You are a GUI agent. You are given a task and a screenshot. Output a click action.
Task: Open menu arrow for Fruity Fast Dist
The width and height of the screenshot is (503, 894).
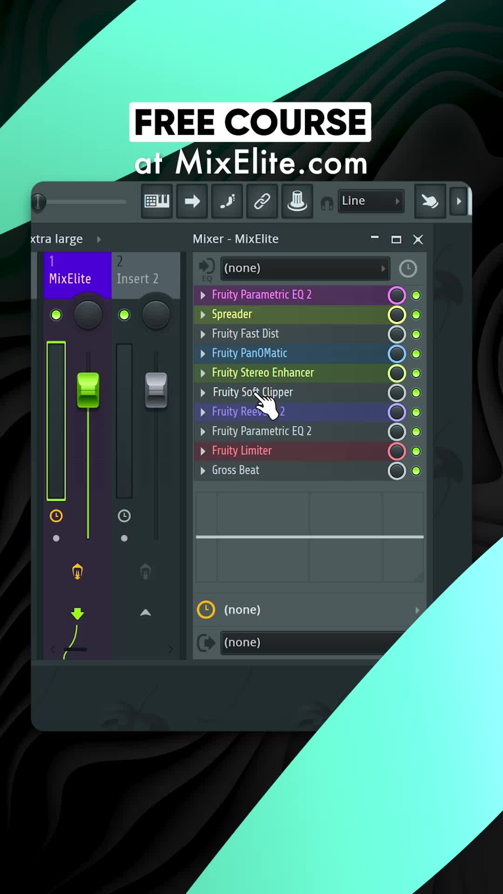coord(203,334)
